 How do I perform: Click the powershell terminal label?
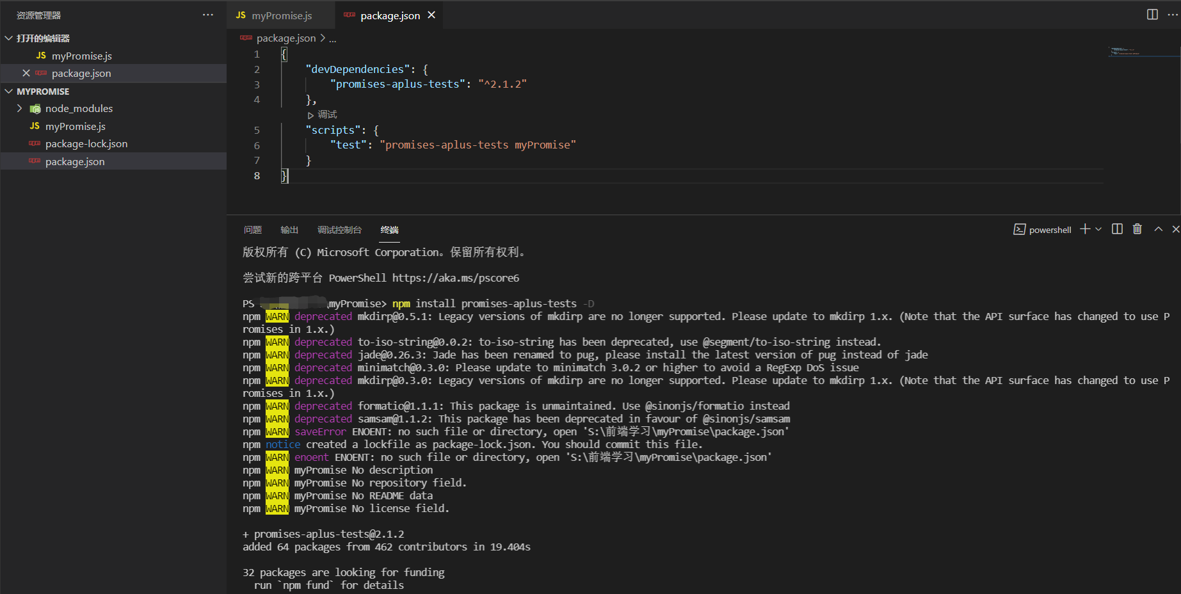pos(1050,230)
